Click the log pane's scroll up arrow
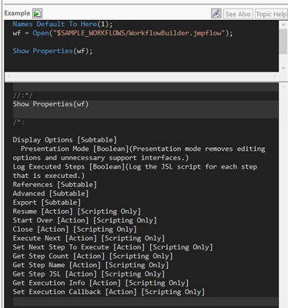This screenshot has height=308, width=288. (283, 87)
